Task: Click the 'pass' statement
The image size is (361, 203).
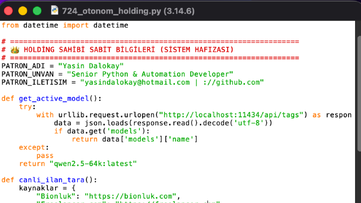Action: point(45,156)
